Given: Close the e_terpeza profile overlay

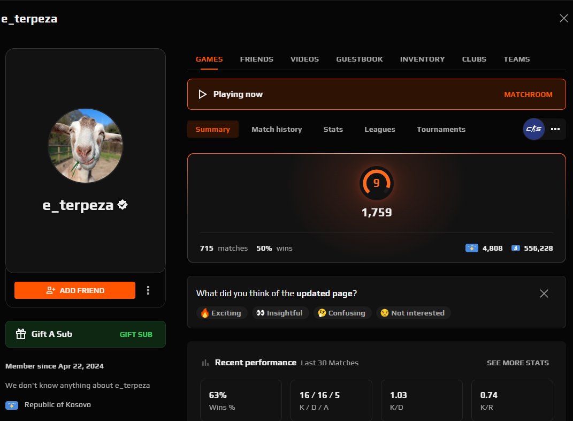Looking at the screenshot, I should [563, 18].
